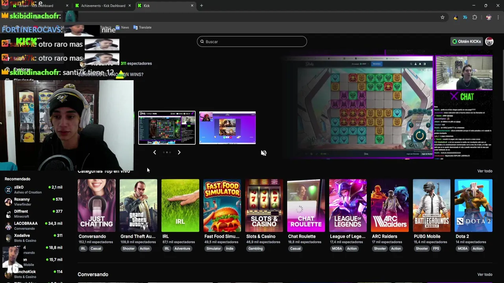504x283 pixels.
Task: Close the active Kick tab
Action: (x=192, y=6)
